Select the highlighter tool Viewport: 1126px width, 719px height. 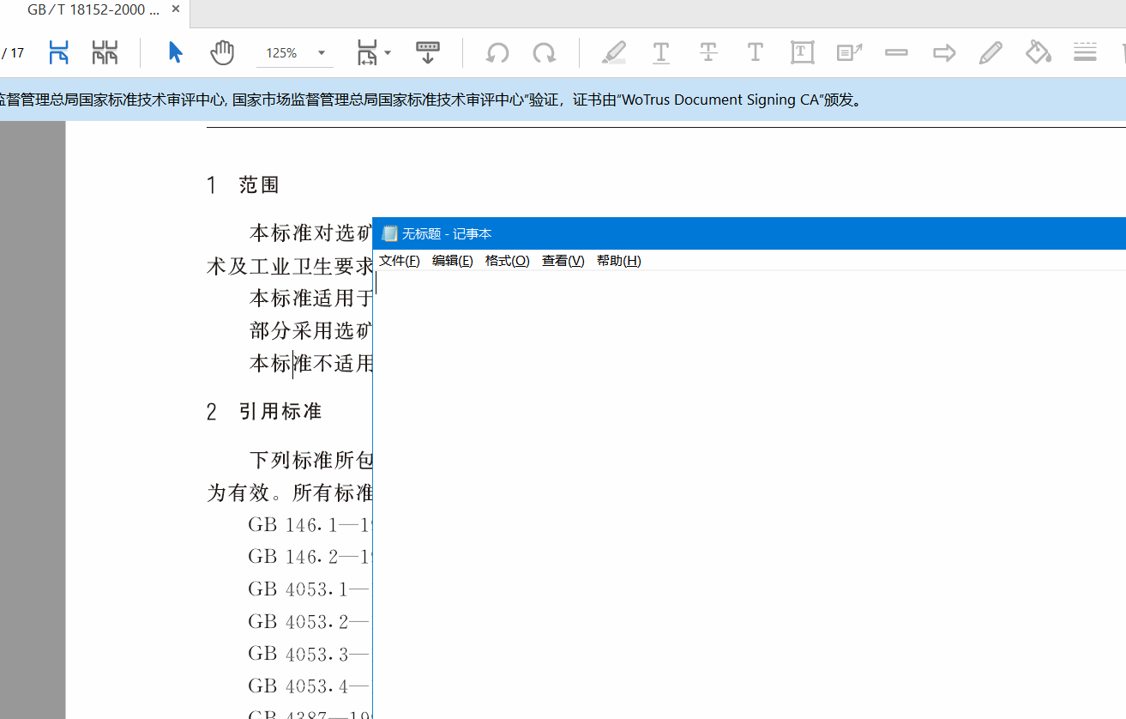coord(614,53)
